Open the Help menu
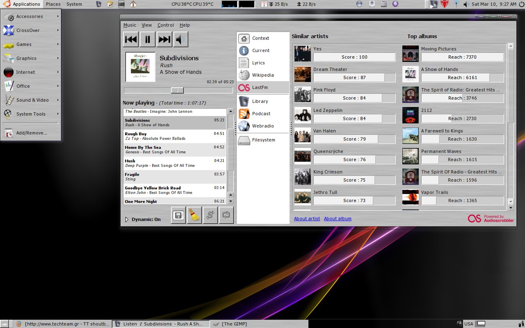This screenshot has width=525, height=328. (x=185, y=25)
